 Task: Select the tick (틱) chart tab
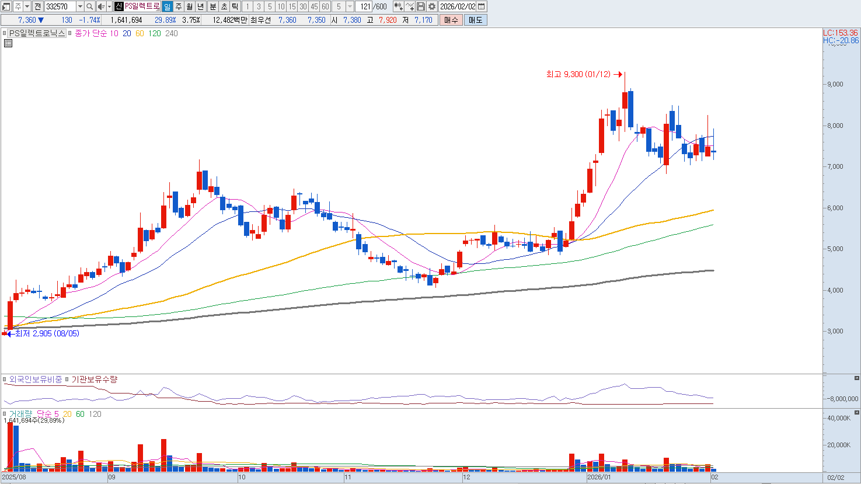click(235, 6)
